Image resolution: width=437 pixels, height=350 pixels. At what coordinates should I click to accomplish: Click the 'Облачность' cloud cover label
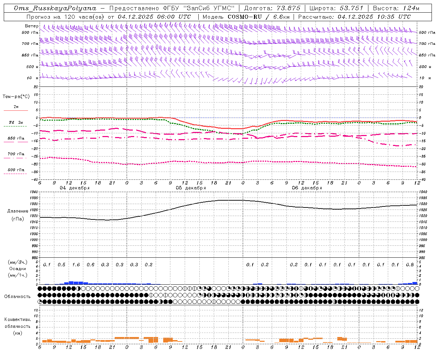click(17, 297)
